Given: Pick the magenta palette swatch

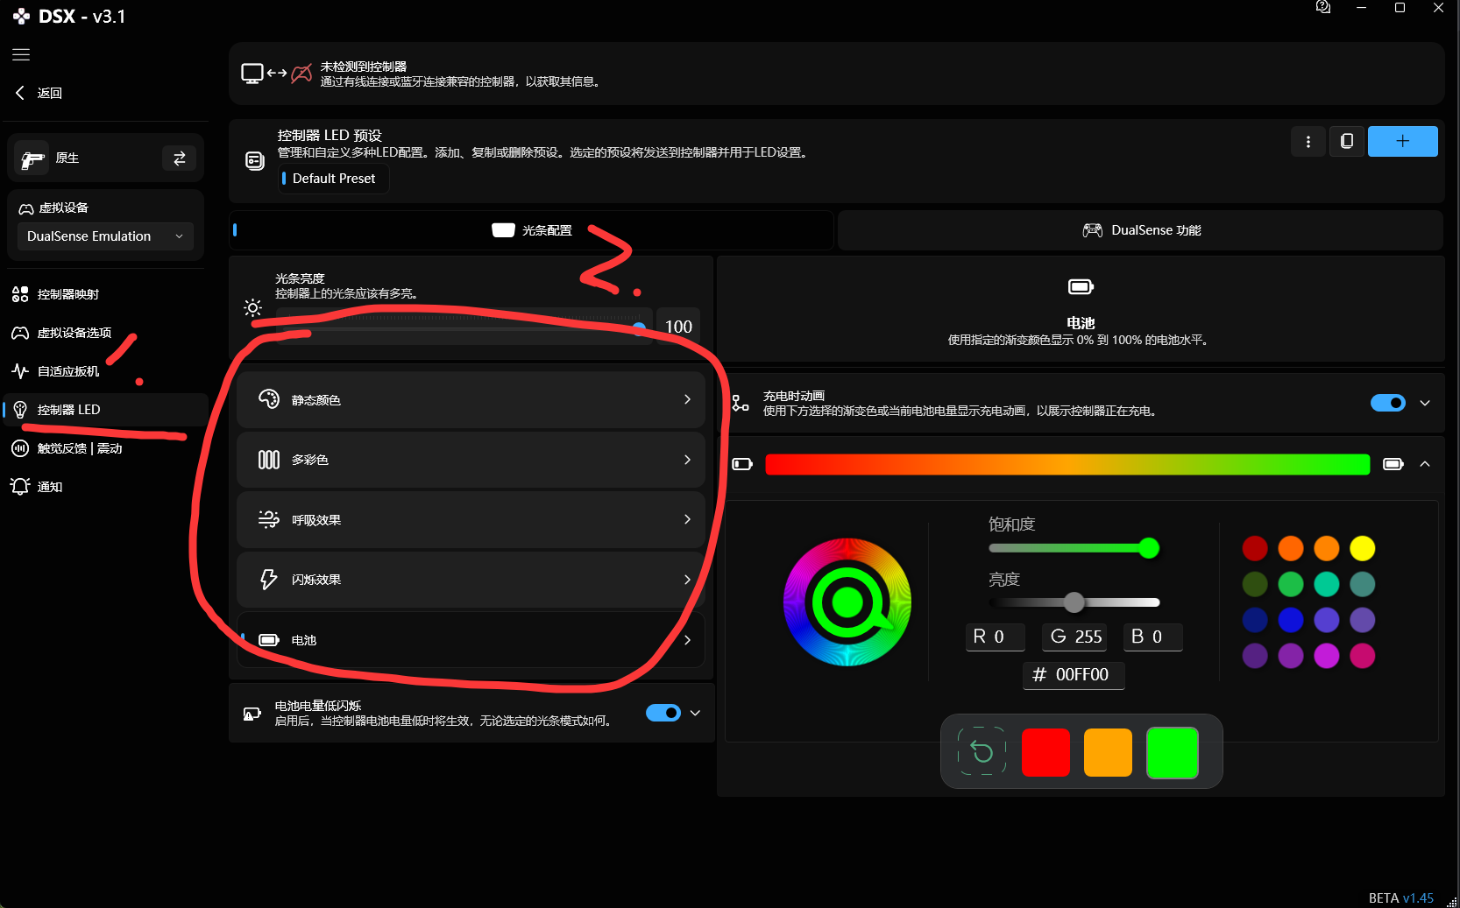Looking at the screenshot, I should pyautogui.click(x=1327, y=656).
